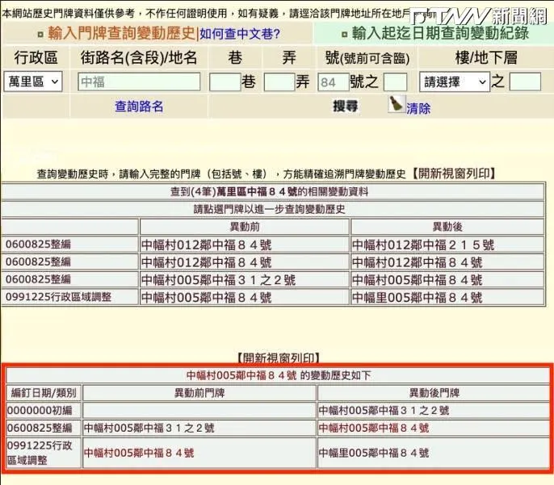Focus the street name field containing 中福
The width and height of the screenshot is (554, 485).
pyautogui.click(x=139, y=82)
